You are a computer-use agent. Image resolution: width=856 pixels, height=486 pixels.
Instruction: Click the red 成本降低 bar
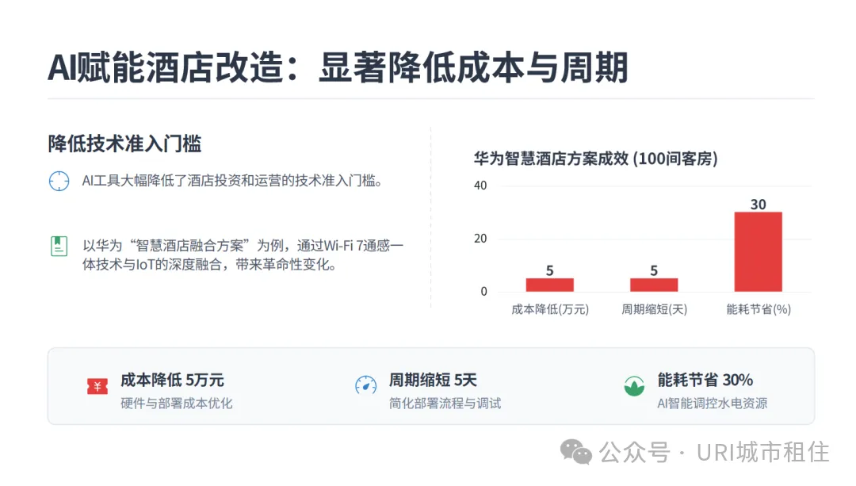coord(549,285)
